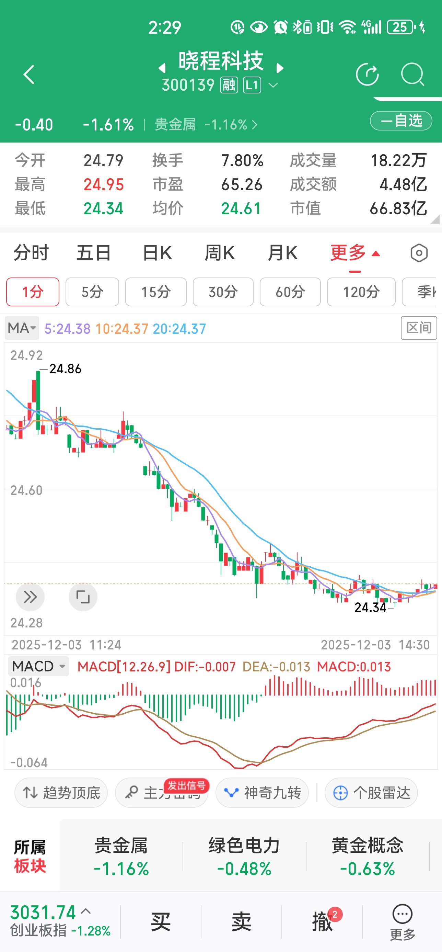Tap the 24.34 low marker on chart
The height and width of the screenshot is (952, 442).
click(x=370, y=607)
